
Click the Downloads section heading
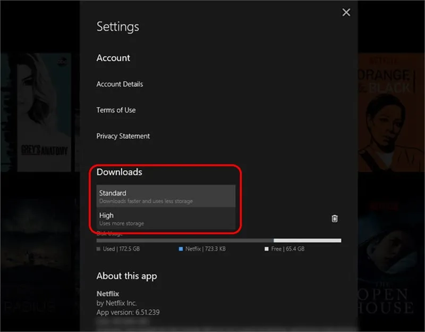(119, 172)
